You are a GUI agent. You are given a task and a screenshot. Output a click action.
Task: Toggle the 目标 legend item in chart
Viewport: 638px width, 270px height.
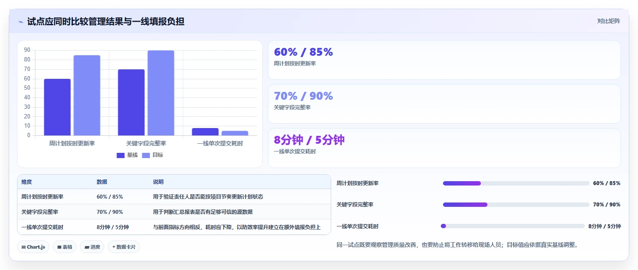[x=153, y=155]
